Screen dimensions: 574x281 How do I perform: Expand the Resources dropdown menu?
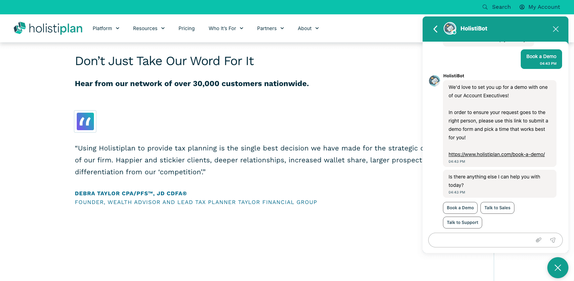point(149,28)
